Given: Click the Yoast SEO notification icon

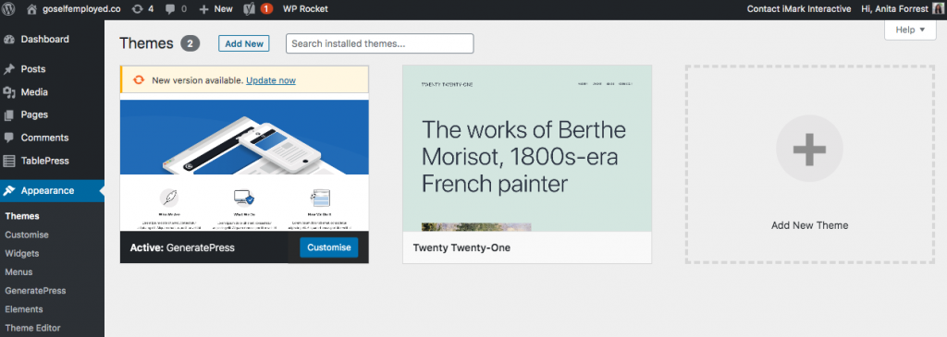Looking at the screenshot, I should click(x=249, y=9).
